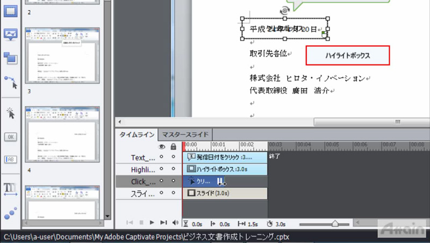Select the Mouse tool with cursor path icon
This screenshot has height=243, width=430.
pyautogui.click(x=10, y=82)
